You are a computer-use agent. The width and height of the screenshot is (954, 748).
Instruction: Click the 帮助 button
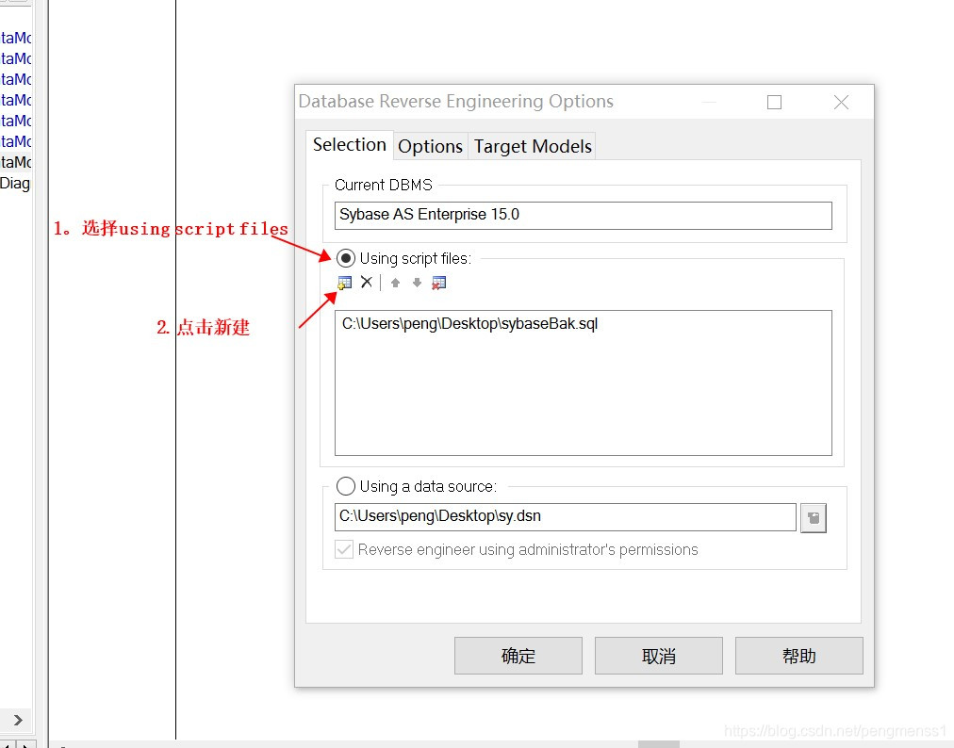pyautogui.click(x=798, y=656)
